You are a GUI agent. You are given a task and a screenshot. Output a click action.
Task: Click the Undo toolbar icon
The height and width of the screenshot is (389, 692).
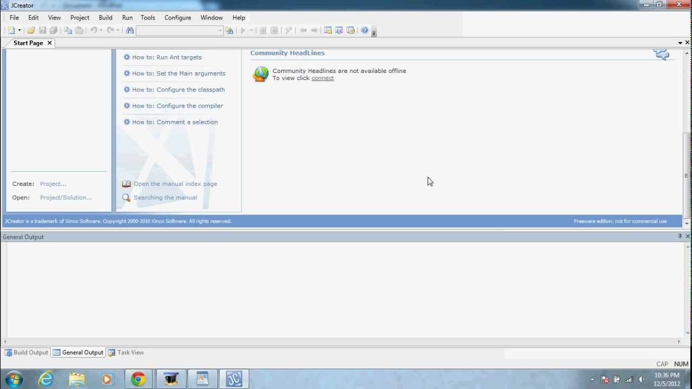94,31
